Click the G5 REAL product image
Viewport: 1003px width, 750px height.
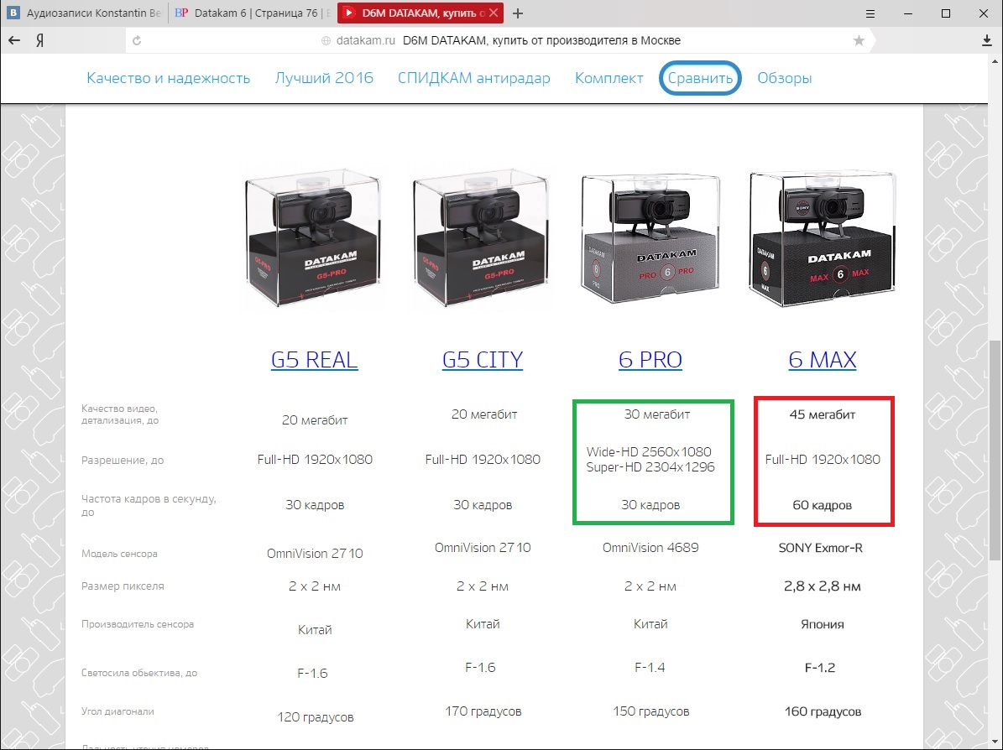point(313,238)
